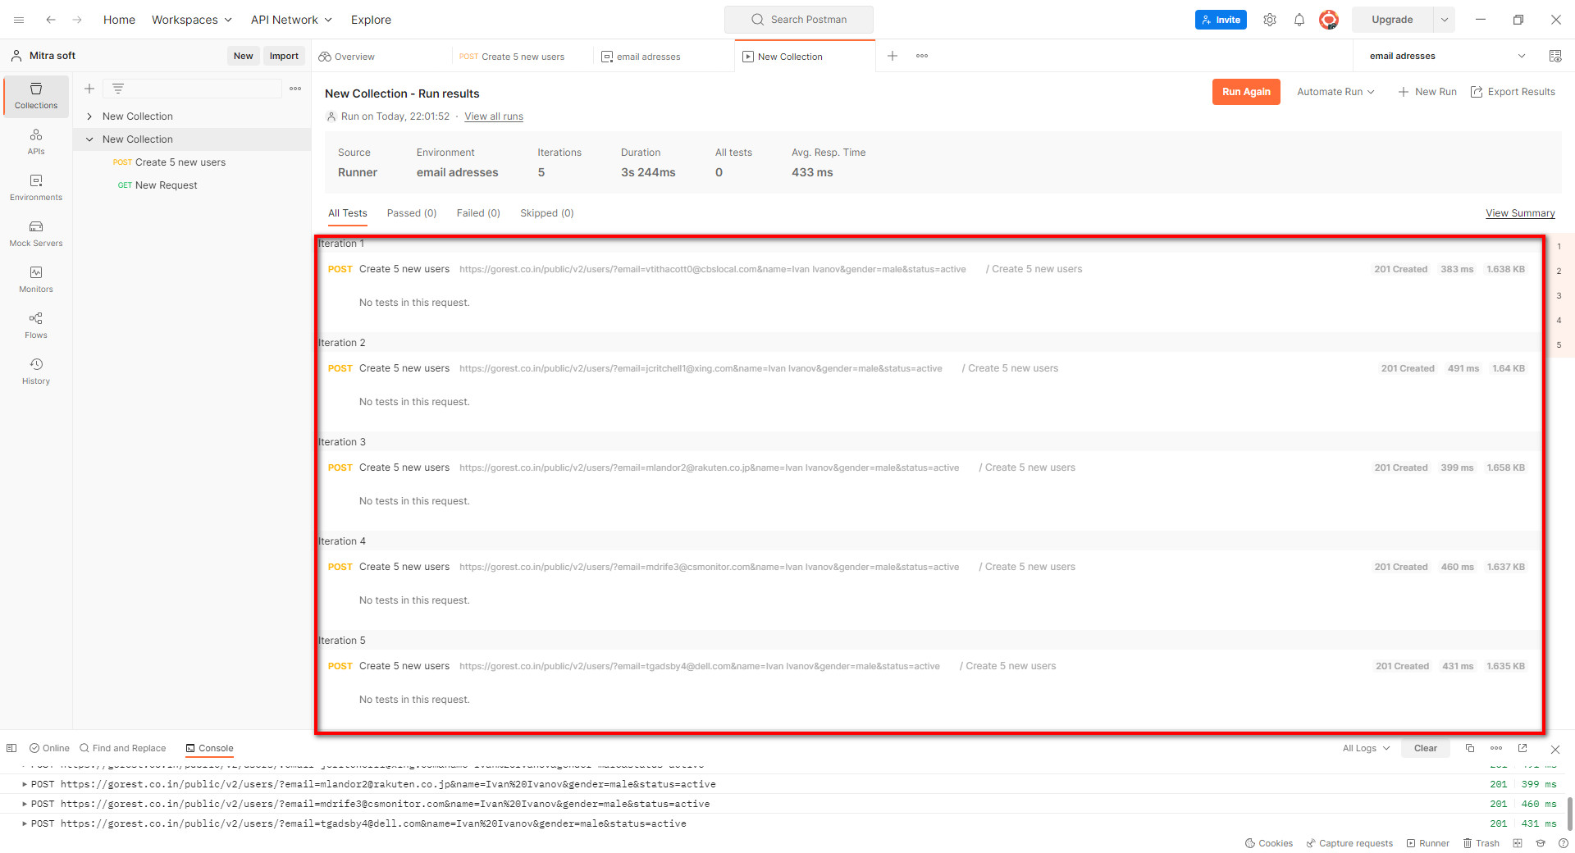Expand the collapsed New Collection tree item
This screenshot has width=1575, height=853.
click(89, 116)
